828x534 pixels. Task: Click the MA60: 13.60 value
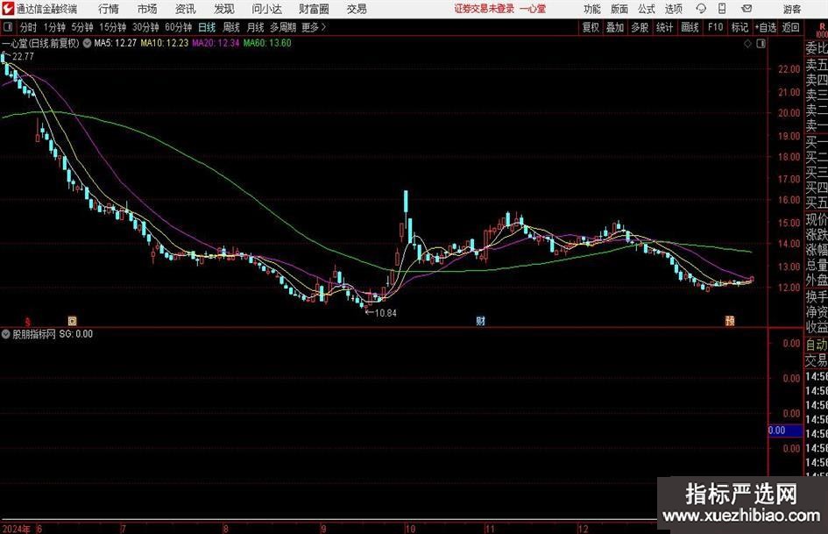[x=267, y=43]
